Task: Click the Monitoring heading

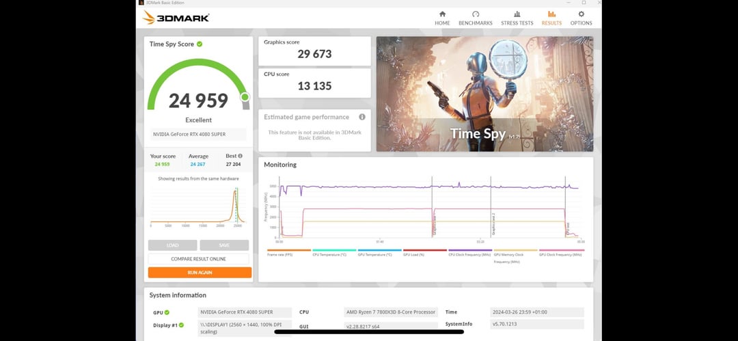Action: pyautogui.click(x=280, y=165)
